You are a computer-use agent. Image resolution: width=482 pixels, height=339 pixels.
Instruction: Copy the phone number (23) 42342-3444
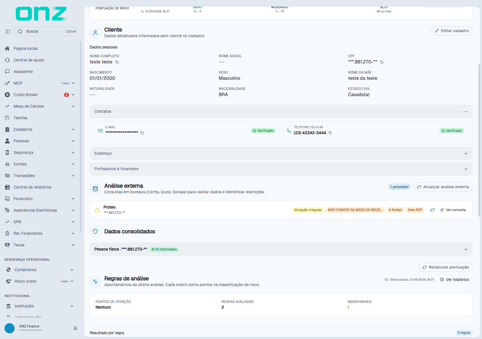click(330, 133)
